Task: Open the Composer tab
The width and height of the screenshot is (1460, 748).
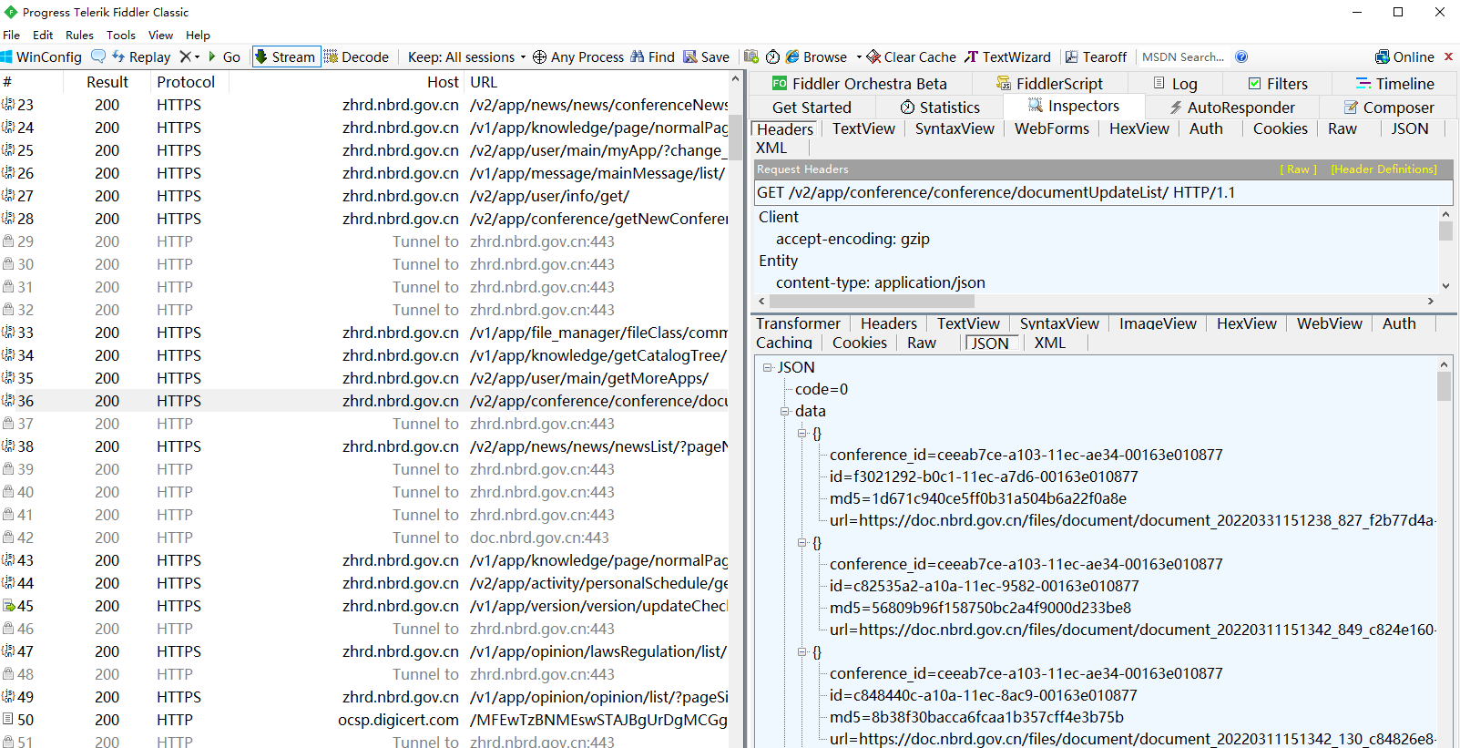Action: [1389, 108]
